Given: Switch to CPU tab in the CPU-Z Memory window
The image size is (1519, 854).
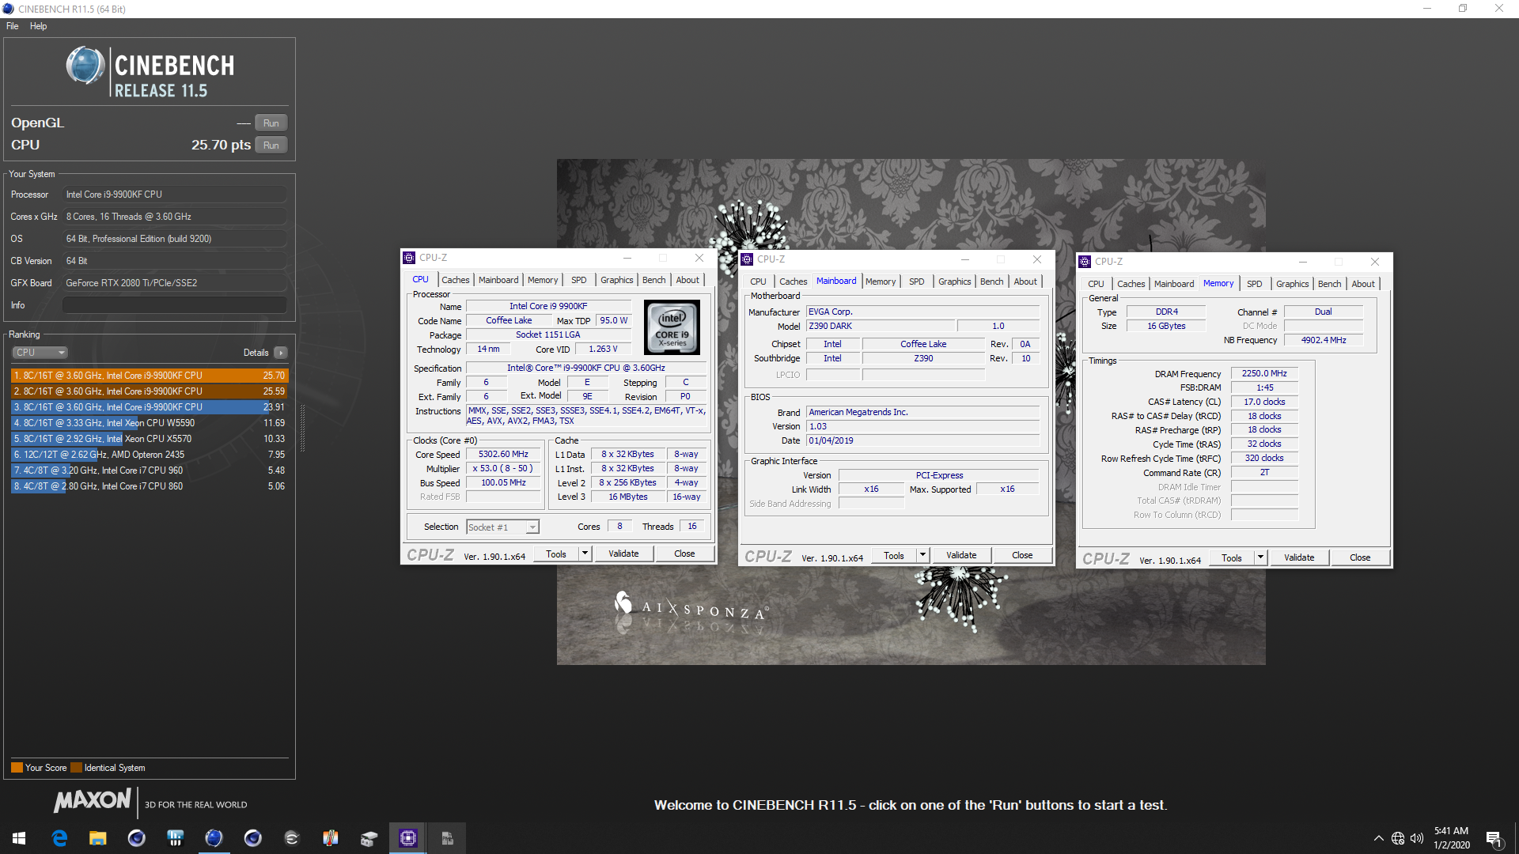Looking at the screenshot, I should click(x=1096, y=284).
